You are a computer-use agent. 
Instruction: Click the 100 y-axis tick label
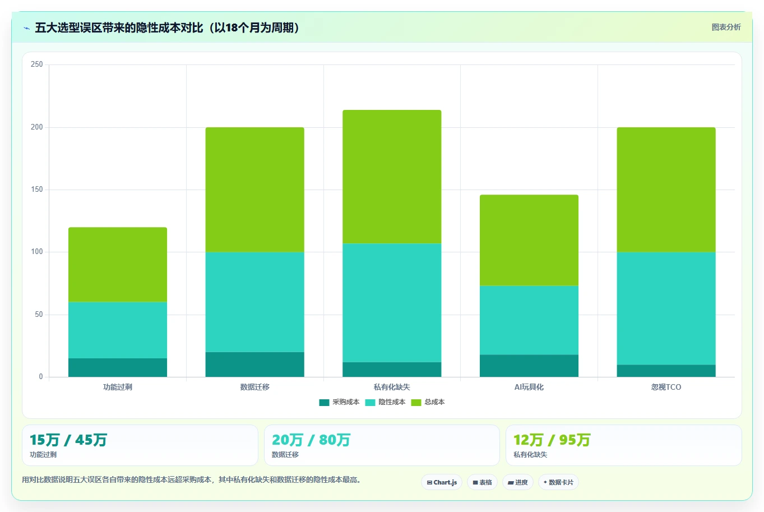pos(37,252)
